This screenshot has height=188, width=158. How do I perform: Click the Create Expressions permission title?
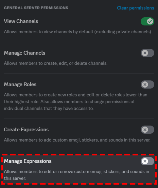click(26, 130)
